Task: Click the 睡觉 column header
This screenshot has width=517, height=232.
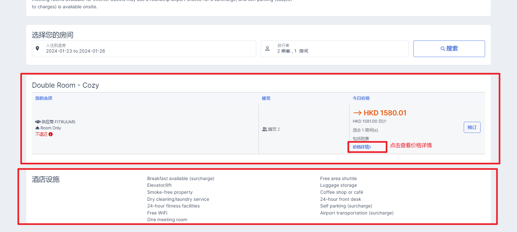Action: [x=266, y=98]
